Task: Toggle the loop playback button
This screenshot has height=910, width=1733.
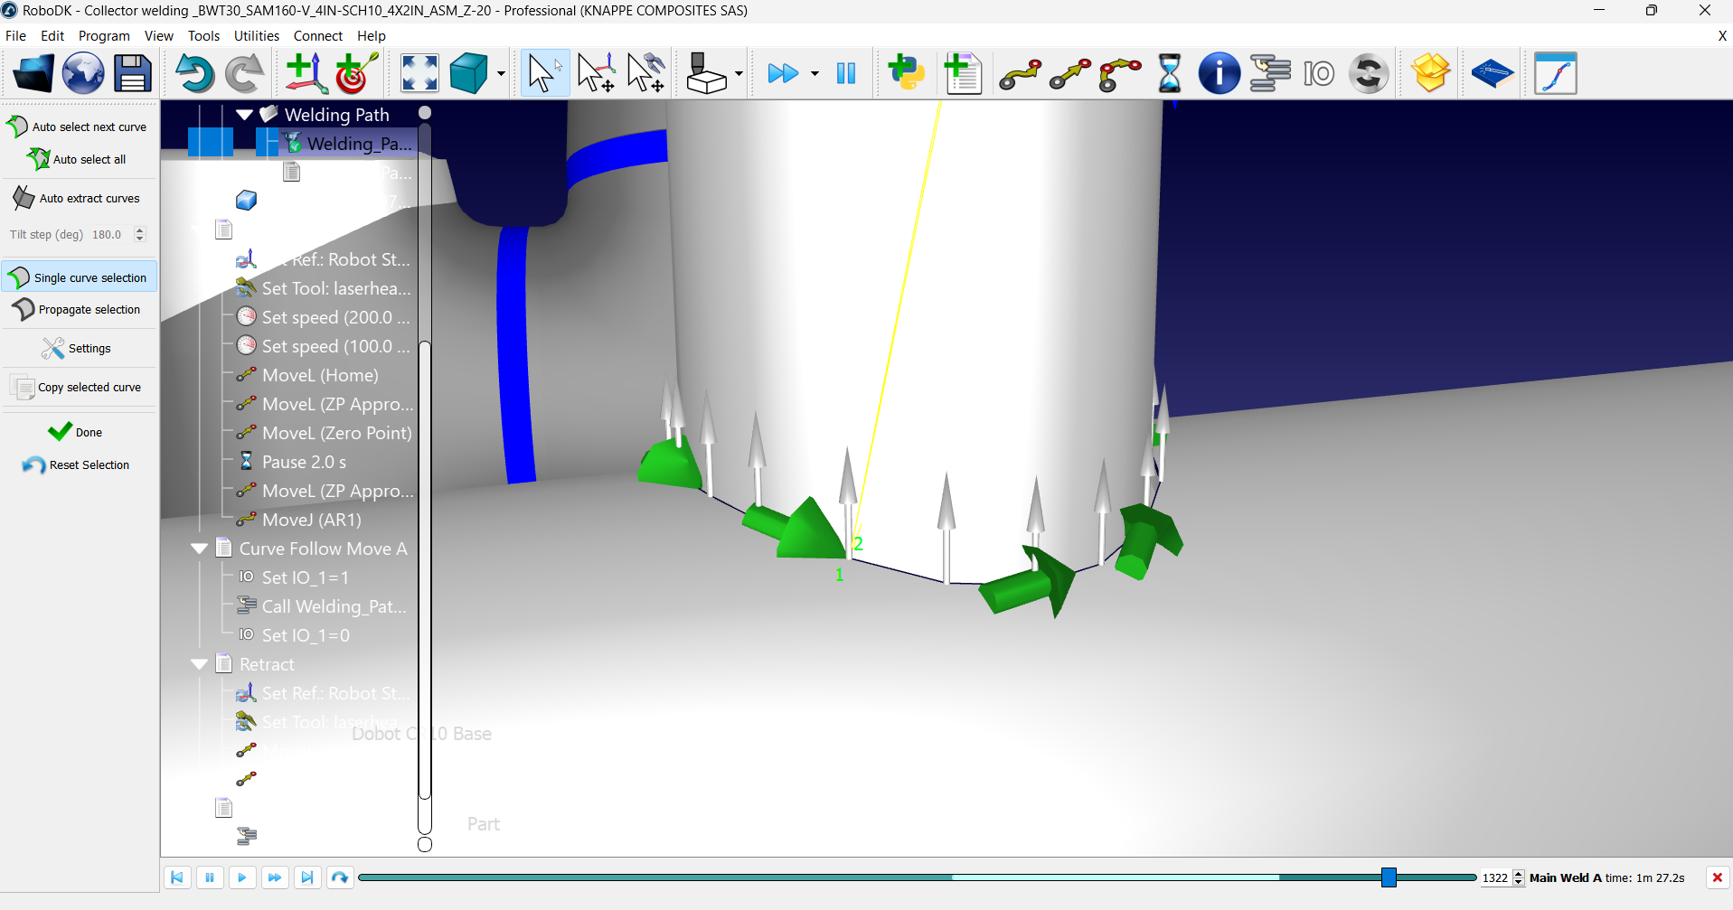Action: point(340,877)
